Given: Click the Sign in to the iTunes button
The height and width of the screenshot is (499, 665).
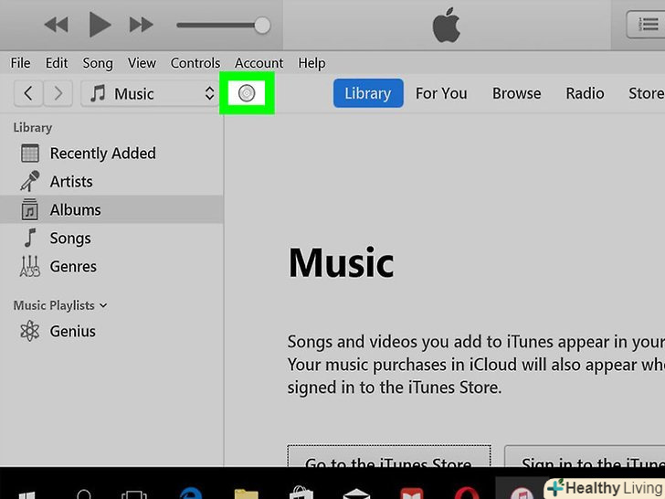Looking at the screenshot, I should (x=585, y=456).
